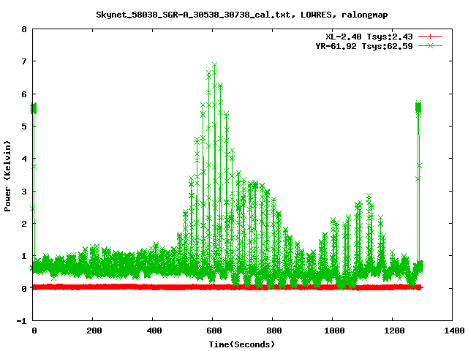468x351 pixels.
Task: Click the x-axis tick label 1200
Action: point(394,331)
